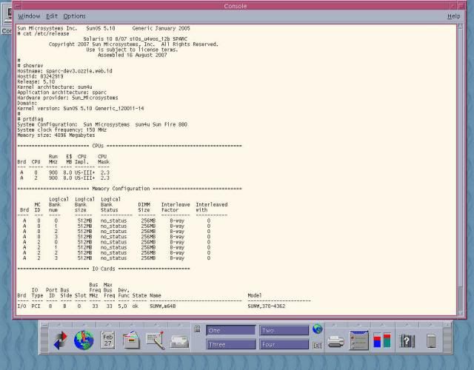Screen dimensions: 474x370
Task: Click 'Memory size: 4096 Megabytes' text
Action: [56, 135]
